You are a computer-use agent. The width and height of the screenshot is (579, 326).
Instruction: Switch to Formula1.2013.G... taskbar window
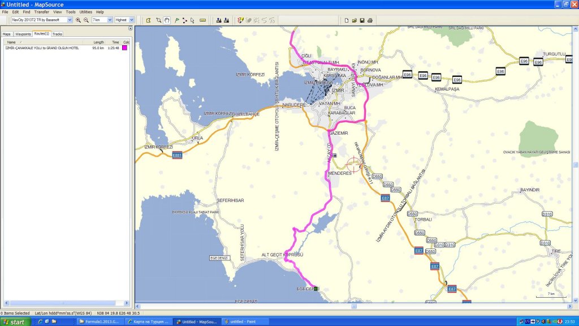click(x=100, y=321)
